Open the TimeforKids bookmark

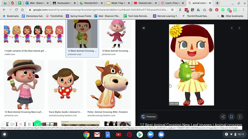pos(54,16)
